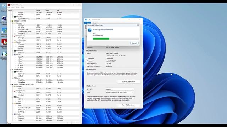
Task: Open the File menu in HWMonitor
Action: (x=9, y=8)
